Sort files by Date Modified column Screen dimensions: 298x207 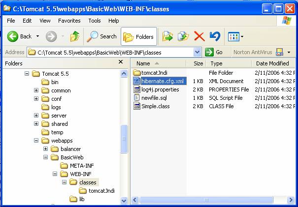click(x=272, y=63)
